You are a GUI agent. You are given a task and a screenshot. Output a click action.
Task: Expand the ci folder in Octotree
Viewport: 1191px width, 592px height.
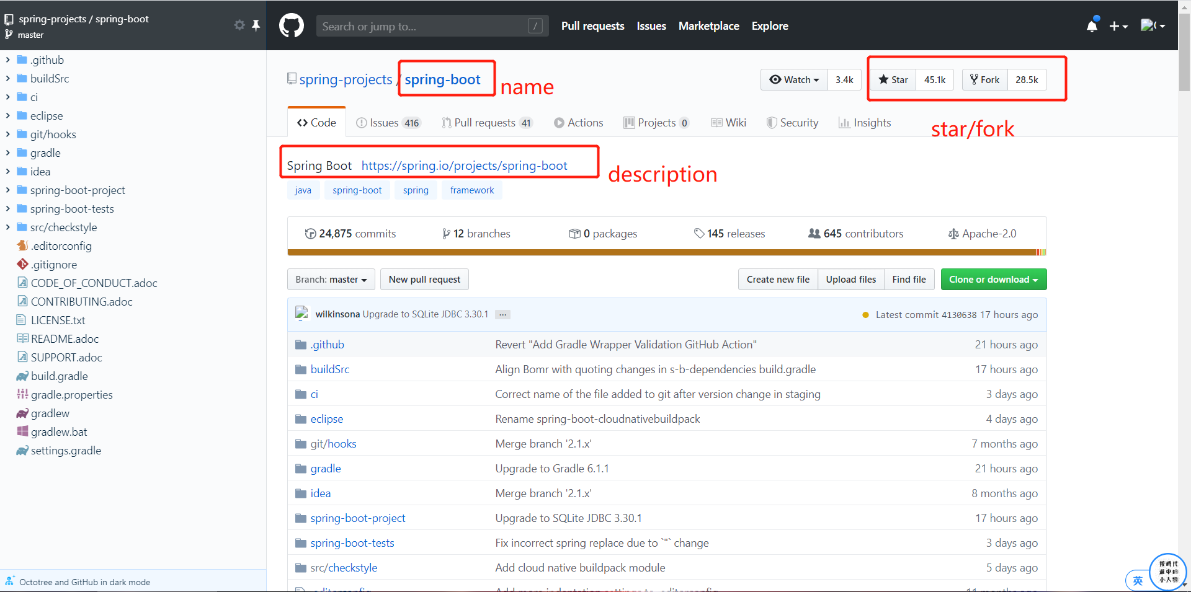point(8,97)
